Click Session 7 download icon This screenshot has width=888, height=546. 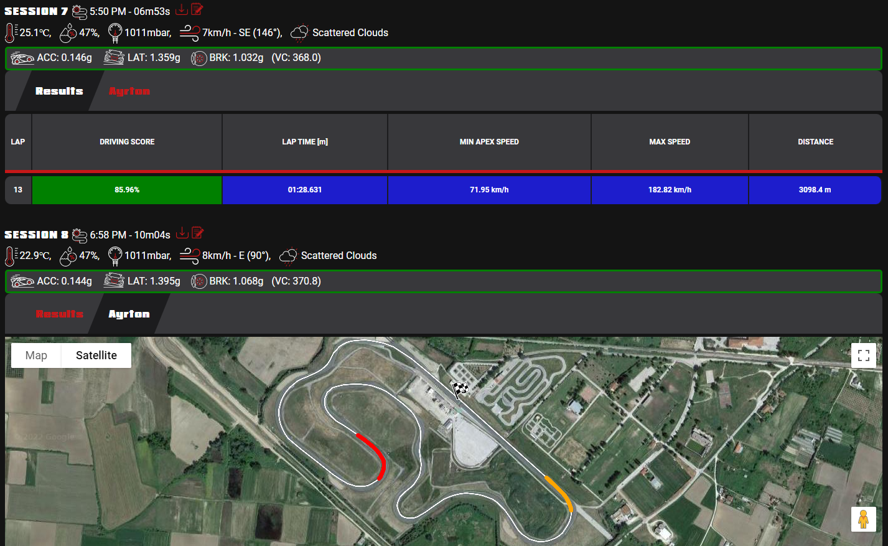coord(181,9)
